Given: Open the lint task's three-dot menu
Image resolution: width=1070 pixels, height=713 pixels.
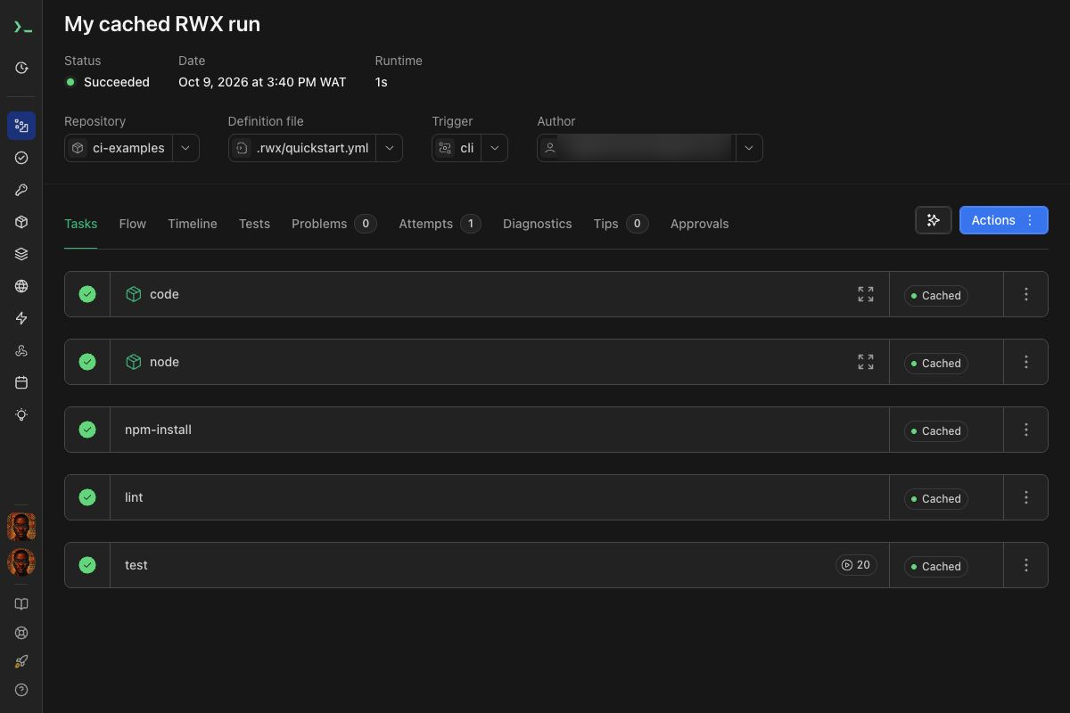Looking at the screenshot, I should pos(1026,497).
